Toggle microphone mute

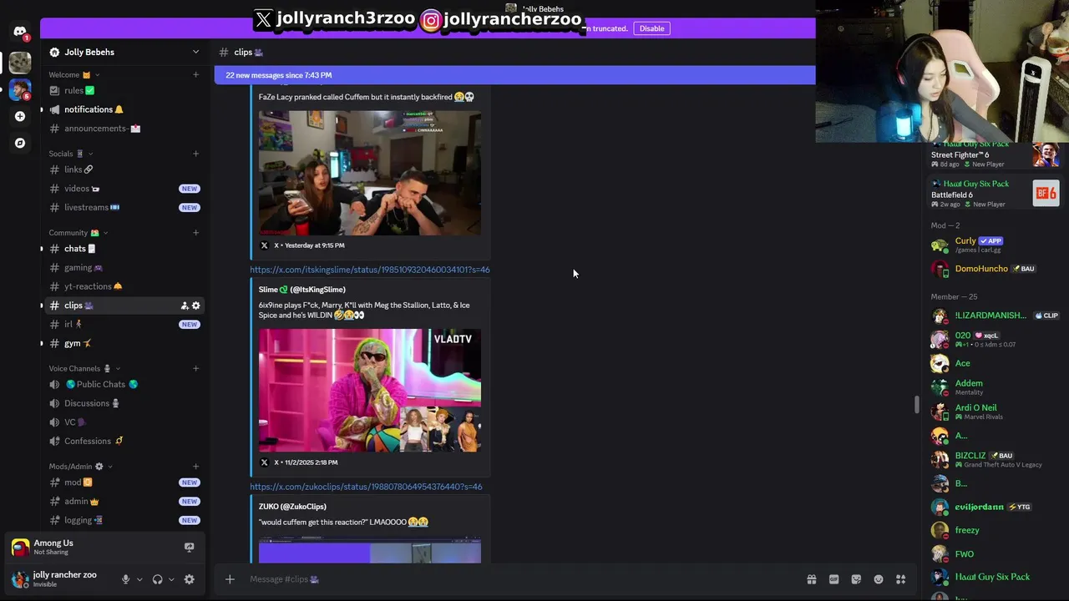pyautogui.click(x=125, y=579)
